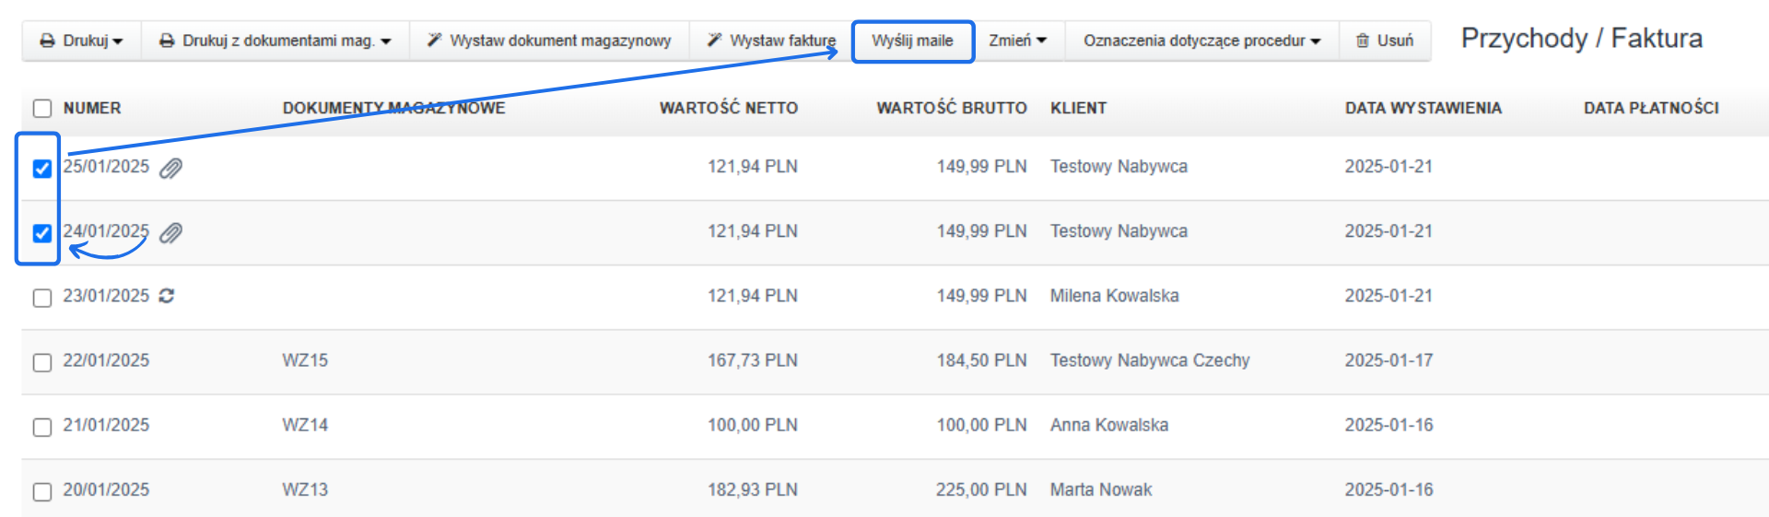Sort by the NUMER column header
The image size is (1769, 517).
(92, 108)
